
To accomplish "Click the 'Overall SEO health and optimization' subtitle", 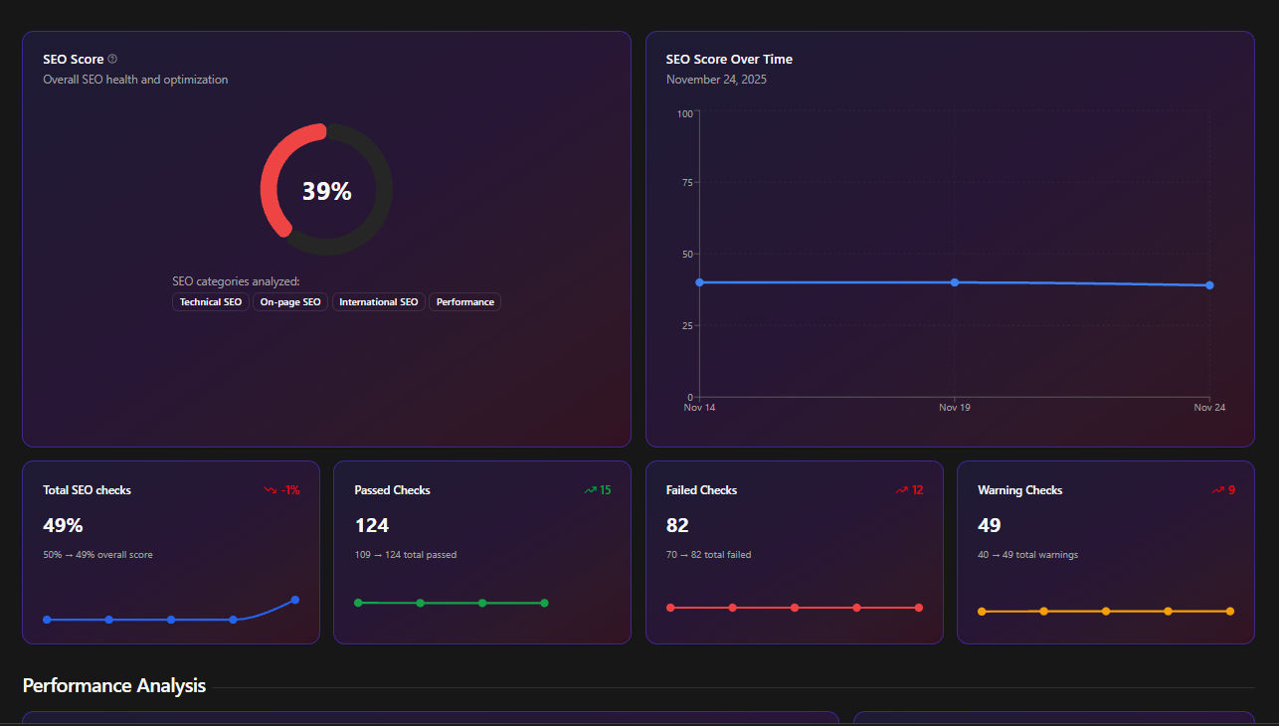I will (135, 80).
